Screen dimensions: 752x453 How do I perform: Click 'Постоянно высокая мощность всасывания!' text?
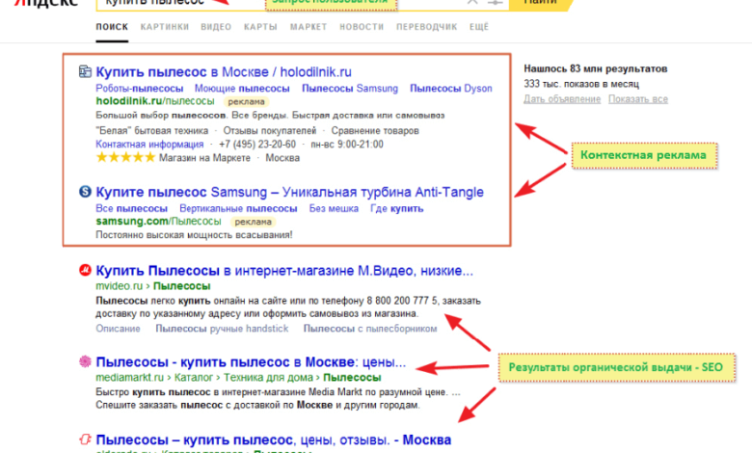194,235
